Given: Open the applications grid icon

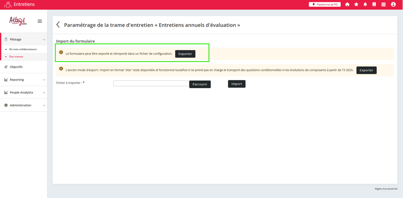Looking at the screenshot, I should (x=383, y=4).
